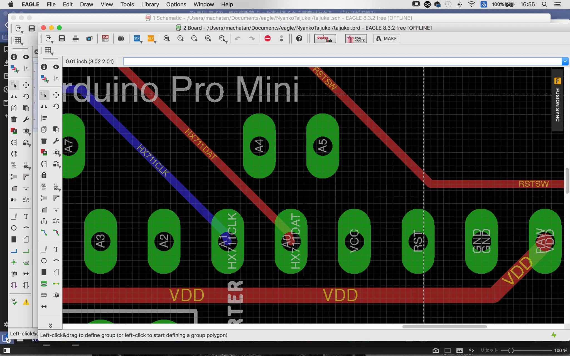Toggle the Show eye tool in Board window
This screenshot has width=570, height=356.
[56, 67]
